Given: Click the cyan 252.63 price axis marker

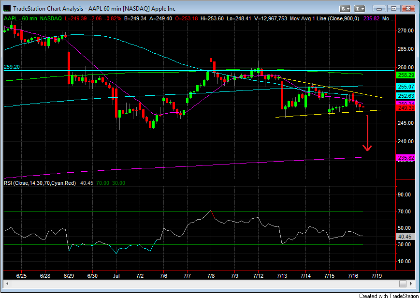Looking at the screenshot, I should [x=405, y=96].
